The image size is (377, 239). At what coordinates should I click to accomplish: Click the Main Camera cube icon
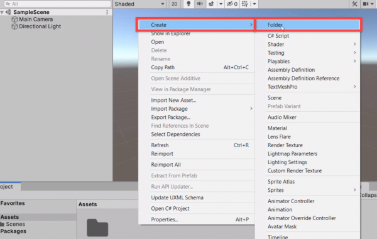pos(14,19)
